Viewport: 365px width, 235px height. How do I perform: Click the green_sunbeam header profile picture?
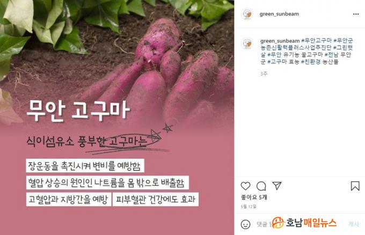point(247,14)
